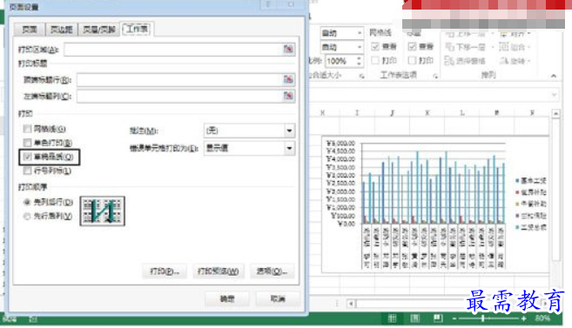The image size is (572, 328).
Task: Click the 顶端标题行(R) input field
Action: (180, 79)
